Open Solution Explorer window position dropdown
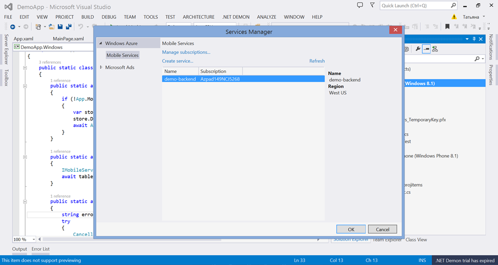Screen dimensions: 498x265 click(467, 39)
